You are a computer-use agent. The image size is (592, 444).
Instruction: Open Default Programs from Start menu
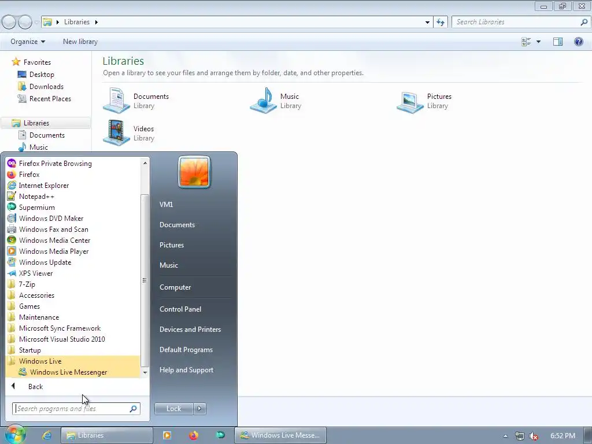(x=186, y=350)
